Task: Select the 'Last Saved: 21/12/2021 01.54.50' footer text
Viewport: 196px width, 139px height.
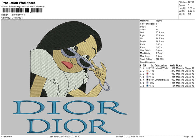Action: pos(64,136)
